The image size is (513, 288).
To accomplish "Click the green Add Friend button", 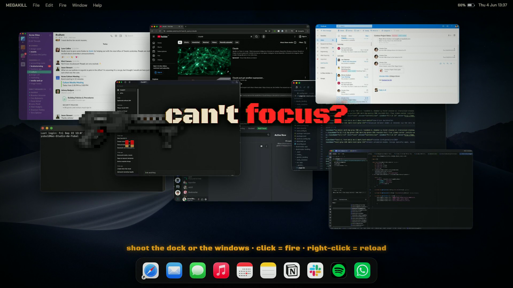I will point(262,128).
